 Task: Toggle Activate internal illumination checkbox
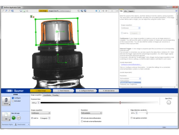click(82, 118)
